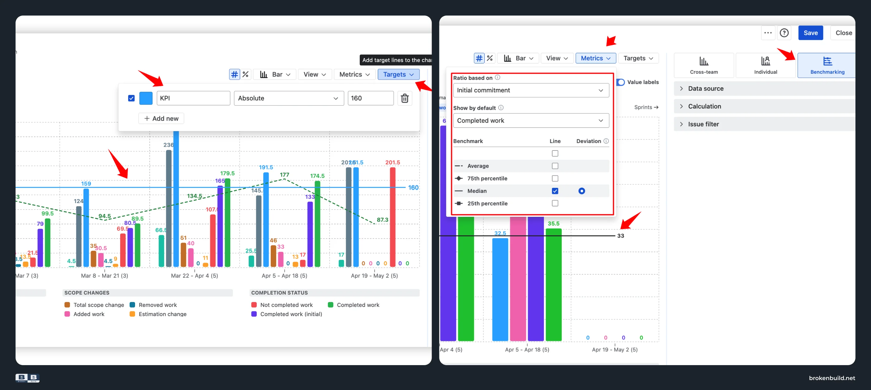Viewport: 871px width, 390px height.
Task: Click the Sprints arrow label
Action: 646,107
